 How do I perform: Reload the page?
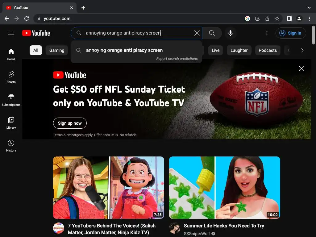pos(27,19)
